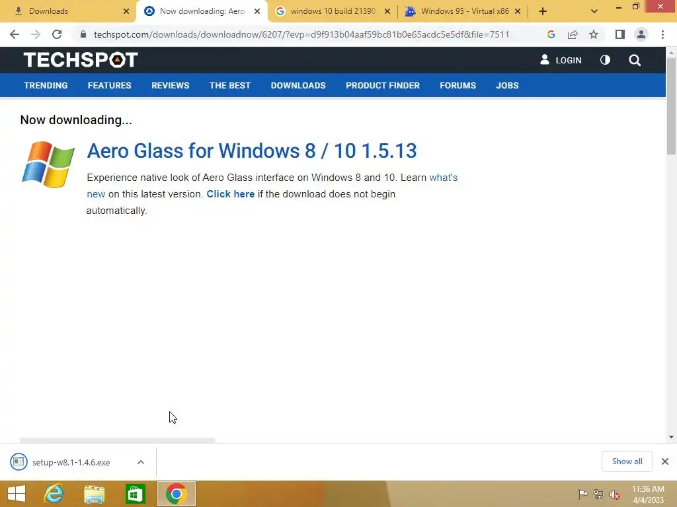677x507 pixels.
Task: Share this page icon
Action: pyautogui.click(x=573, y=34)
